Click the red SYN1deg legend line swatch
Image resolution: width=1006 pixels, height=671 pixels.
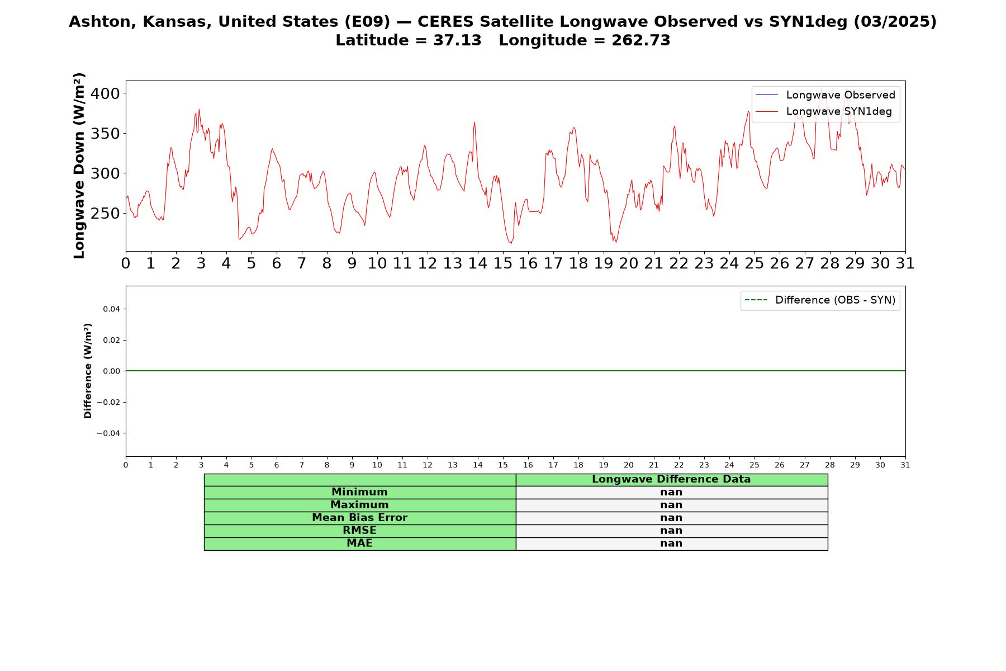[767, 111]
